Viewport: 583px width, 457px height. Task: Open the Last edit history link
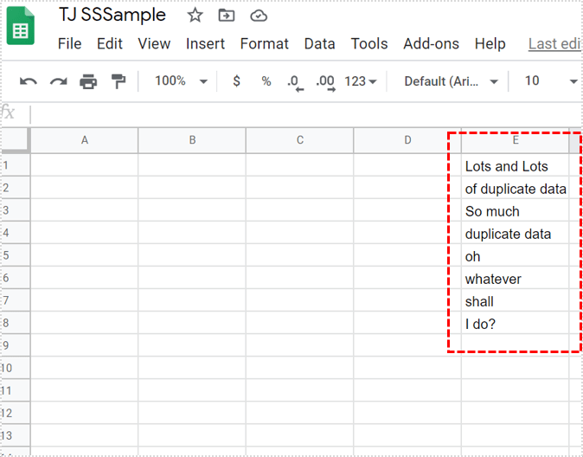click(x=554, y=44)
